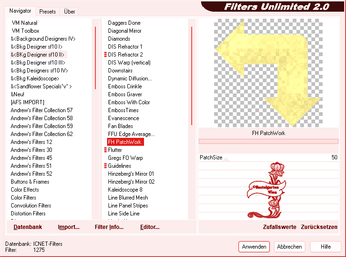Select the &<BKg Designer sf10 II> category
Screen dimensions: 346x257
[37, 55]
